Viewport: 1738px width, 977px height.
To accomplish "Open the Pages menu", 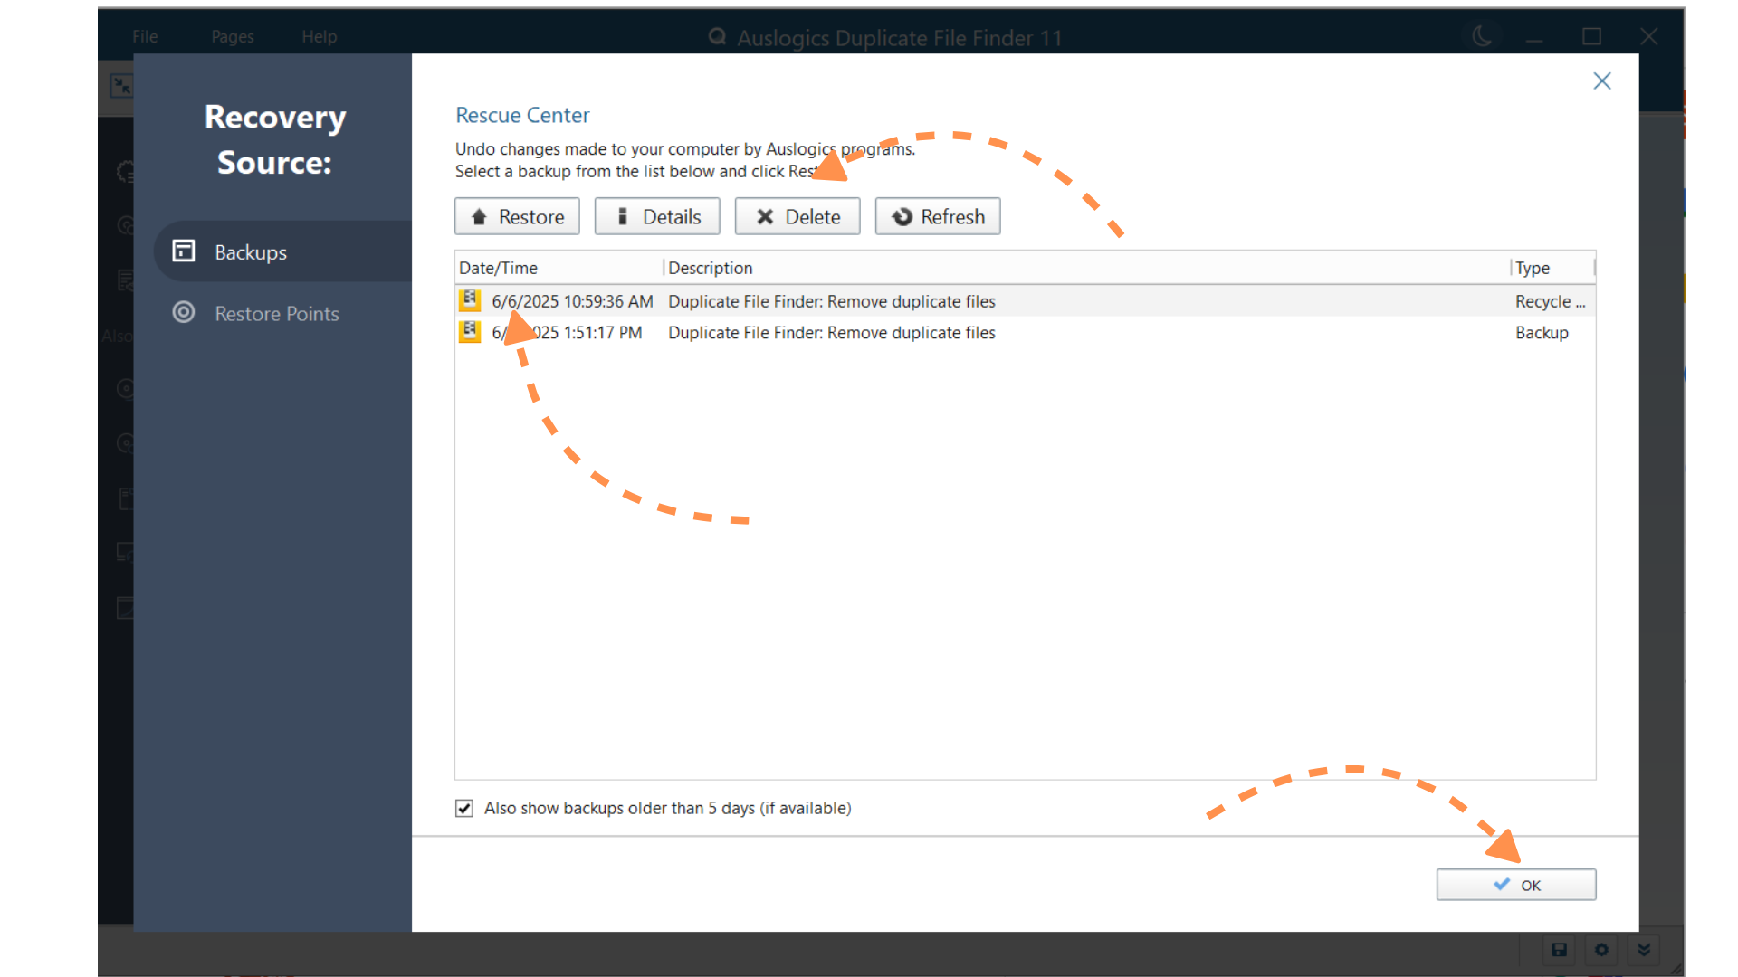I will coord(232,37).
